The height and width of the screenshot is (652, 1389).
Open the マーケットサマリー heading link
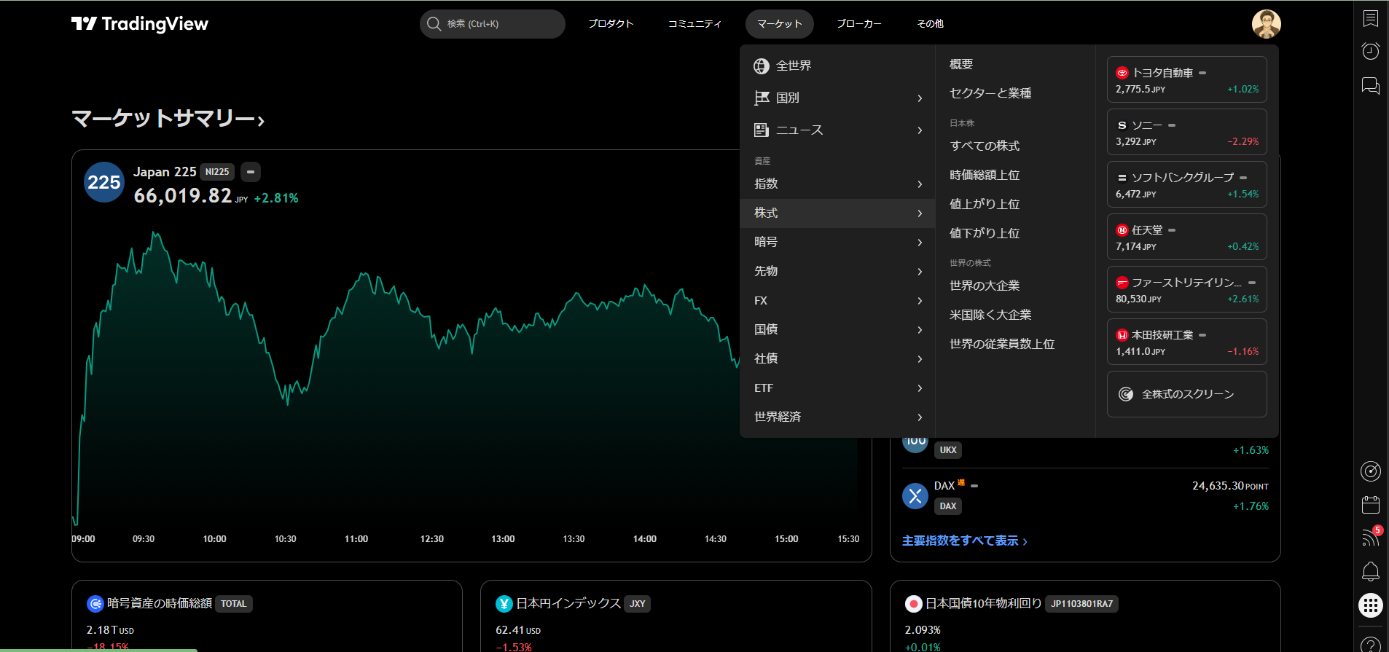pyautogui.click(x=168, y=118)
